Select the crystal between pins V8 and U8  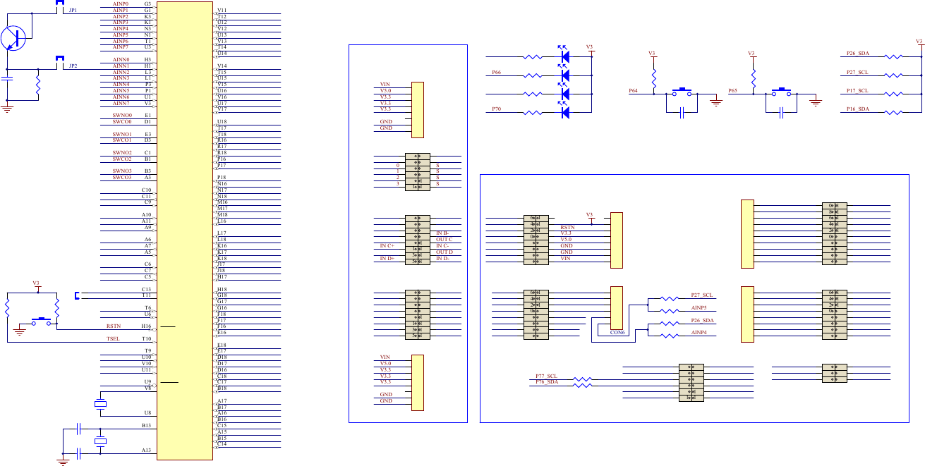point(100,404)
